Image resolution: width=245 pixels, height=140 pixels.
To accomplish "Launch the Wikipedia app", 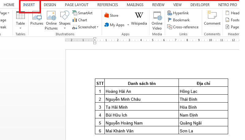I will pos(139,19).
